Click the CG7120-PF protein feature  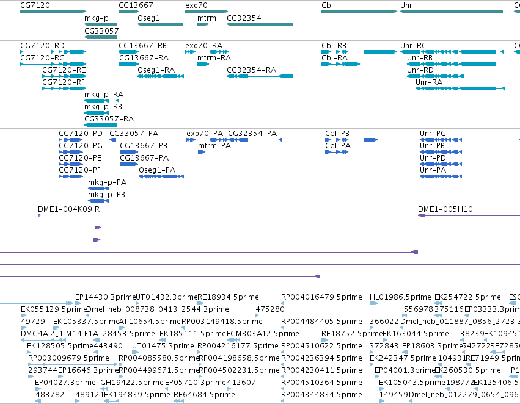(71, 176)
